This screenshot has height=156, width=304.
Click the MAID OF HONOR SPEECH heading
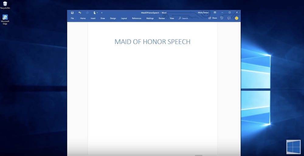[152, 42]
